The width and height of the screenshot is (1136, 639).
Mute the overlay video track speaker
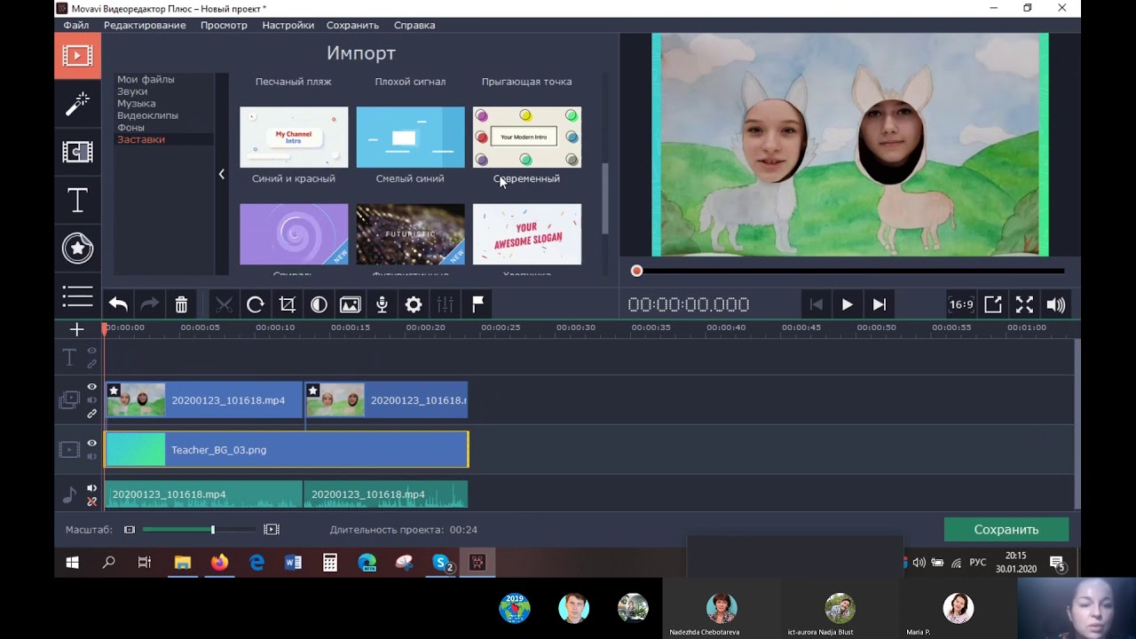click(91, 400)
